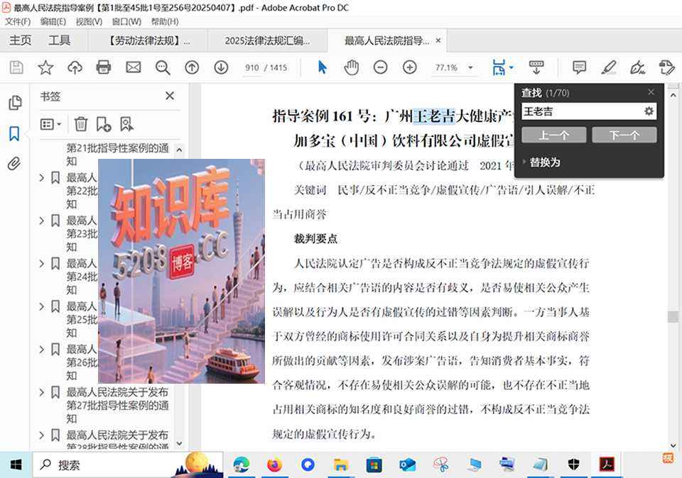Close the 查找 find dialog
The image size is (682, 478).
(651, 92)
